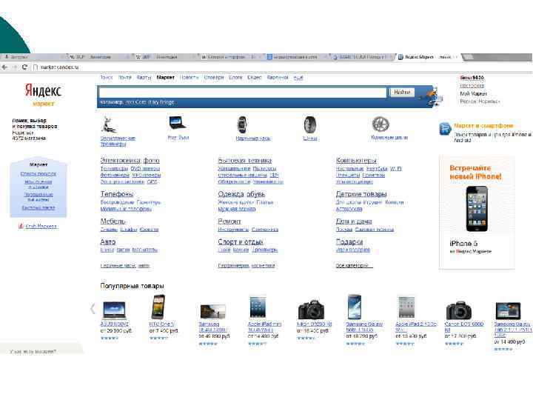Open the Маркет в смартфоне link

(x=483, y=126)
